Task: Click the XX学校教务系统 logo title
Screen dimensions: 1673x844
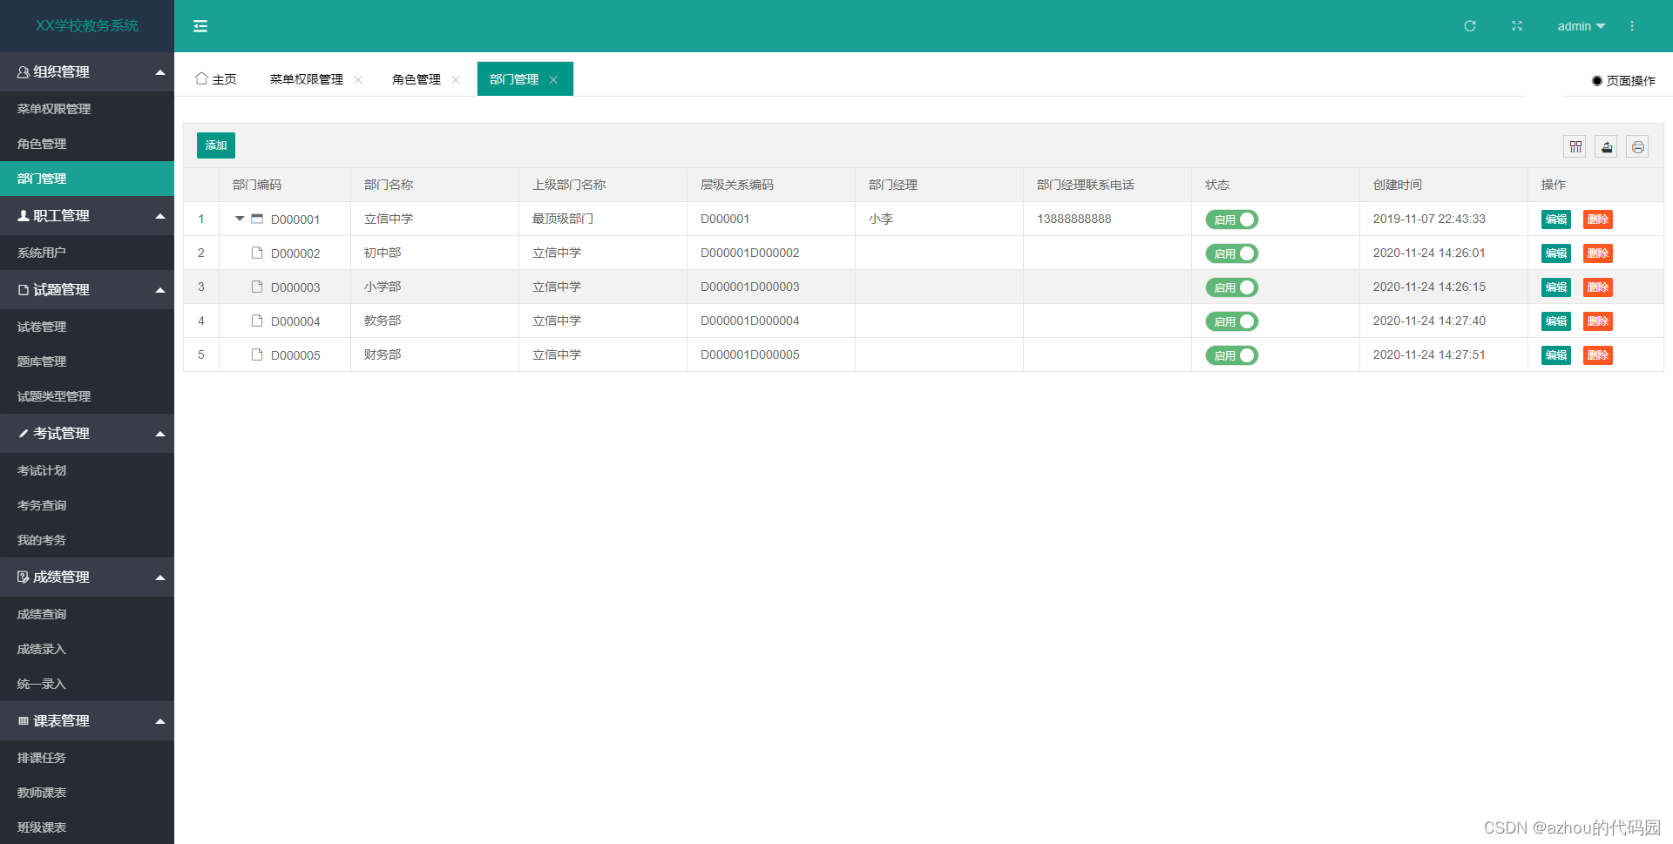Action: coord(87,26)
